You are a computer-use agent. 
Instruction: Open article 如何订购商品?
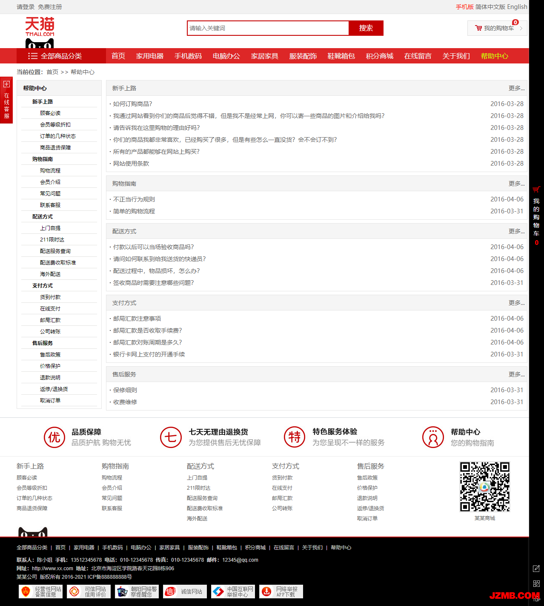132,104
